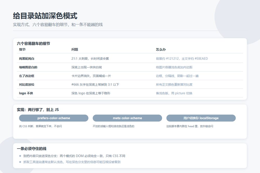
Task: Click the caption 纯 CSS 判断，首屏就定下来，不会闪
Action: click(41, 126)
